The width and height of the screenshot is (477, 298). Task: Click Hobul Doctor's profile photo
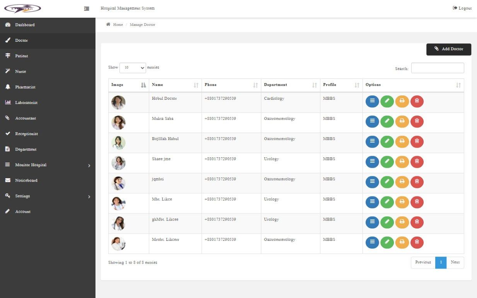118,102
